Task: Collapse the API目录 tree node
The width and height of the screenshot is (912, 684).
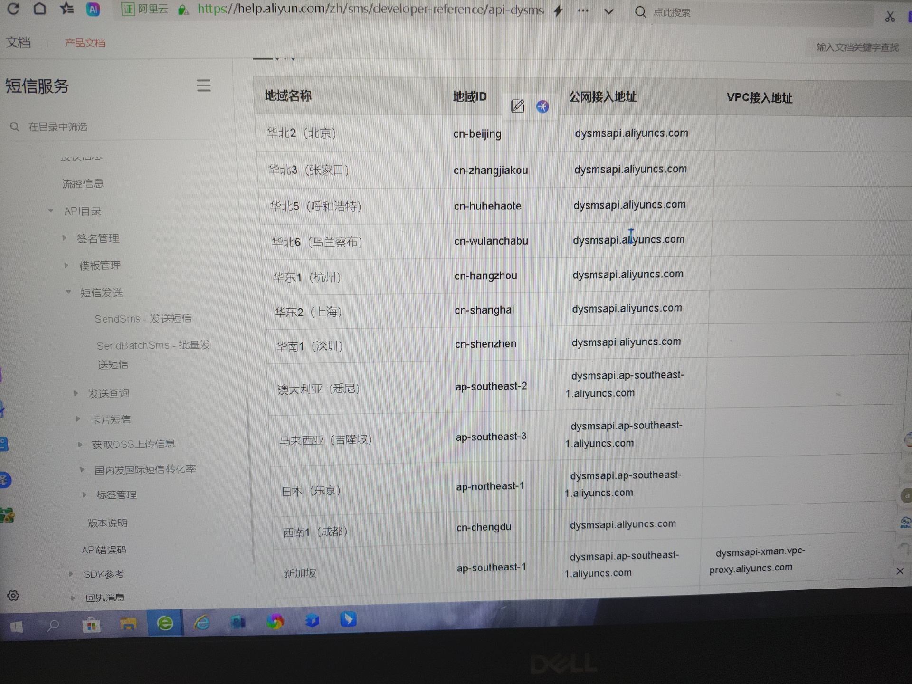Action: pyautogui.click(x=50, y=210)
